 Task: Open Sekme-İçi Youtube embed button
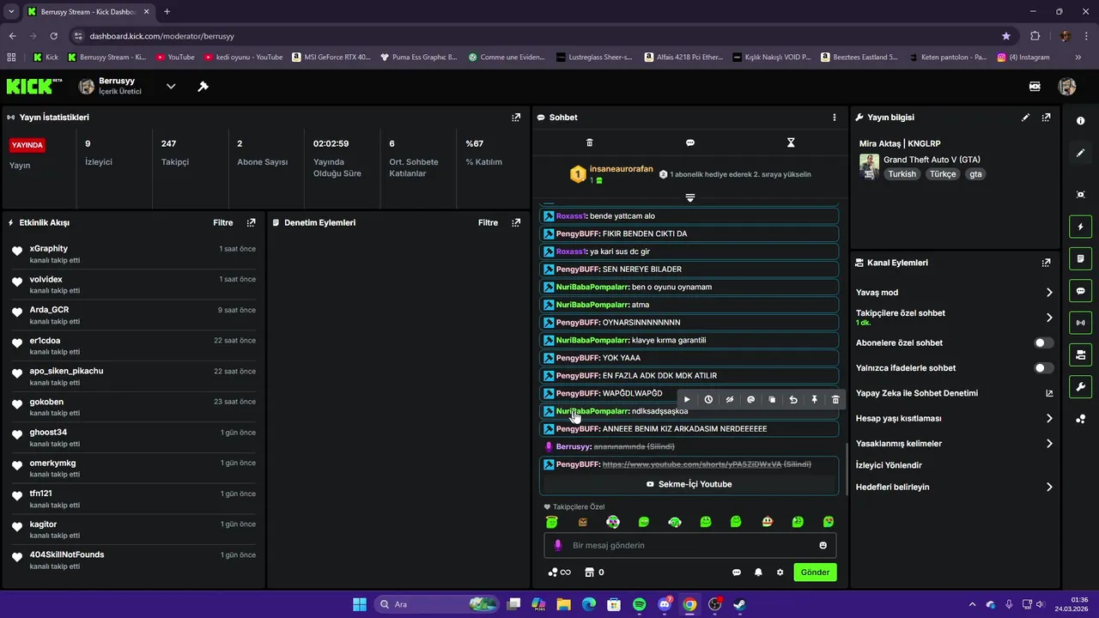point(689,484)
